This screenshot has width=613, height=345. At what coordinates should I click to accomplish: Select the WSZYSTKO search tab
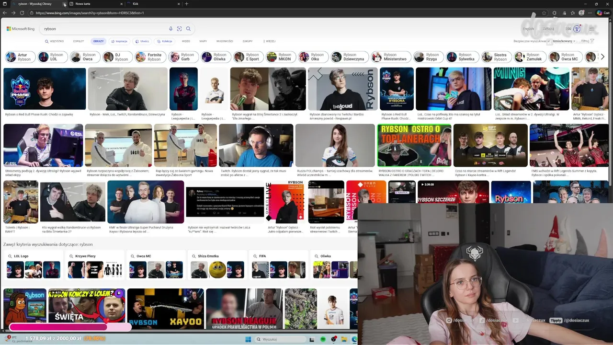tap(54, 41)
